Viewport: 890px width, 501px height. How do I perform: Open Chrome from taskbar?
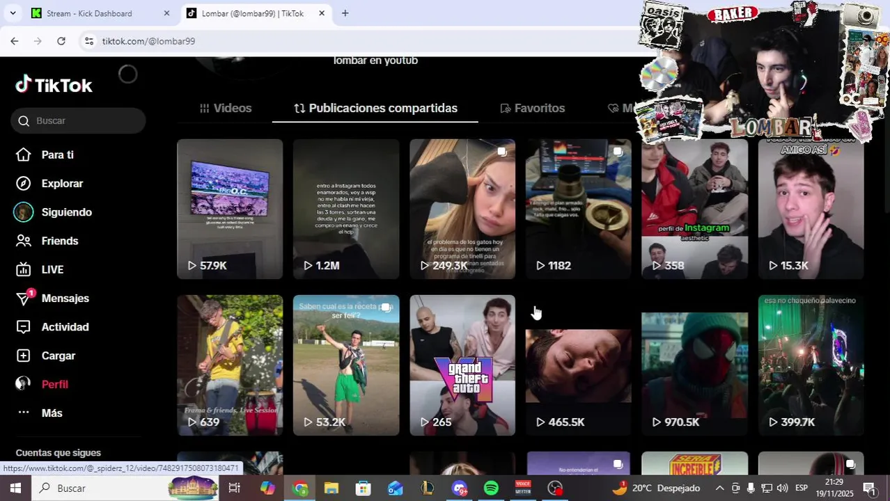tap(300, 488)
